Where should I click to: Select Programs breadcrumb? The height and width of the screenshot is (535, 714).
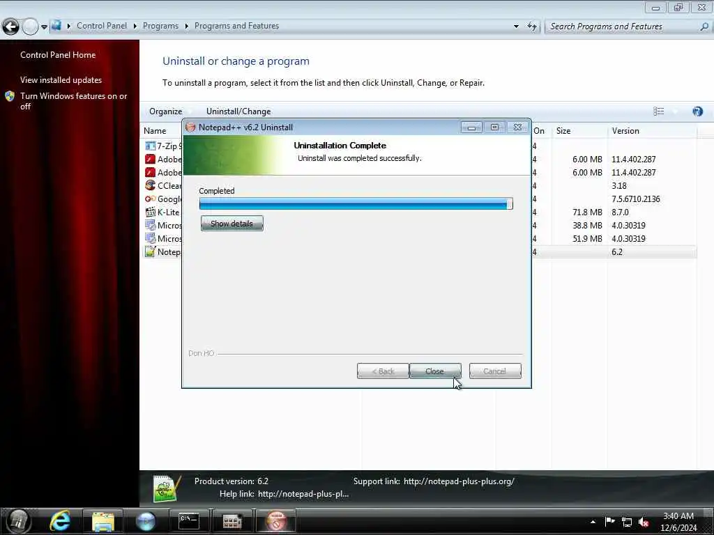coord(161,26)
